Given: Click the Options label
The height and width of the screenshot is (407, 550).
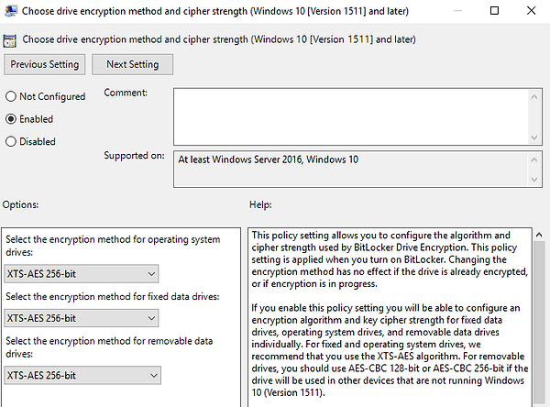Looking at the screenshot, I should [21, 204].
